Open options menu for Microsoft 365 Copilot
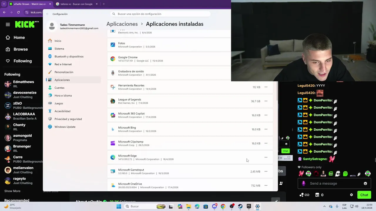 [x=266, y=115]
